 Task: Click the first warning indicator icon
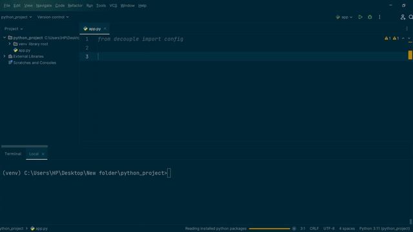387,39
